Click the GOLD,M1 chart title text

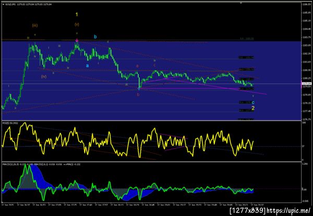[9, 4]
